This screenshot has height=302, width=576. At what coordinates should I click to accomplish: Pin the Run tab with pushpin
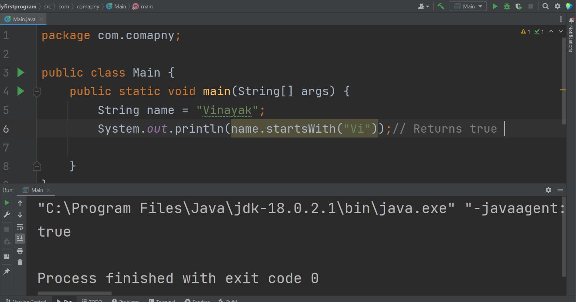point(6,271)
